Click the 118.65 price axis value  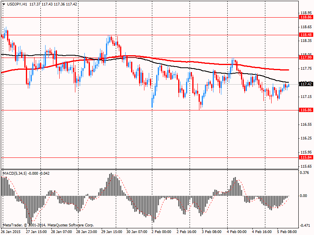pos(306,27)
